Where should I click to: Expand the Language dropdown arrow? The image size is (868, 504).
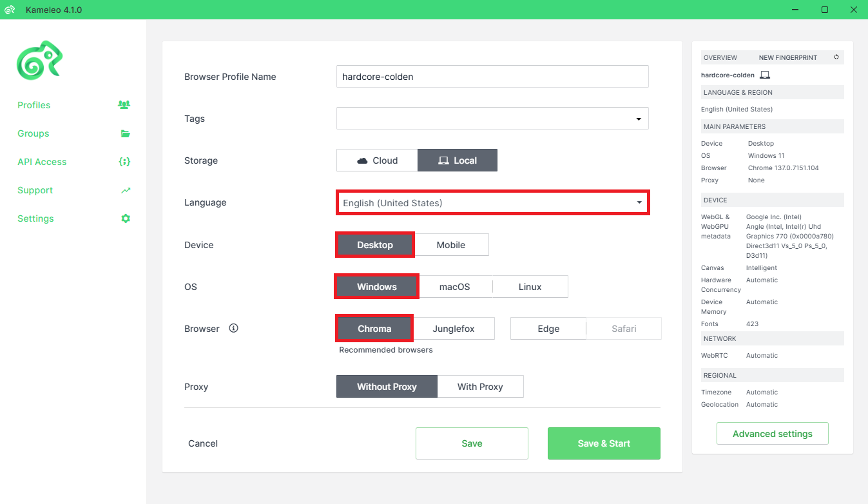pos(639,203)
